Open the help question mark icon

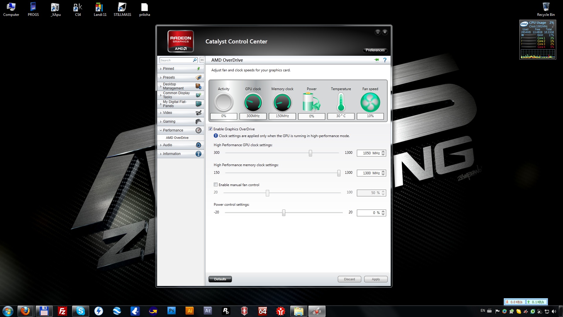point(385,60)
